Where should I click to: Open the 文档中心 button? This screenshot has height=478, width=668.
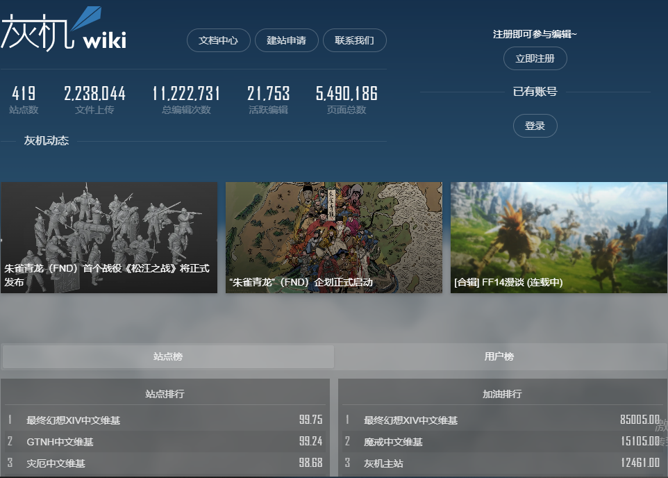click(x=218, y=40)
